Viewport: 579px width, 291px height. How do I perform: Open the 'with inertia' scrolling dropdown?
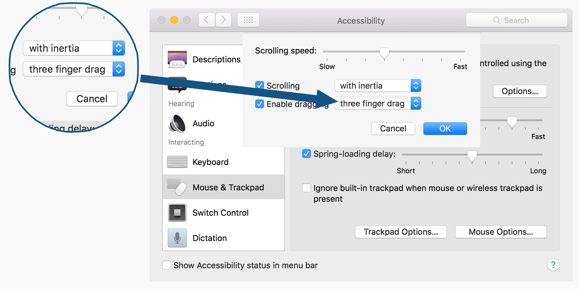tap(378, 85)
